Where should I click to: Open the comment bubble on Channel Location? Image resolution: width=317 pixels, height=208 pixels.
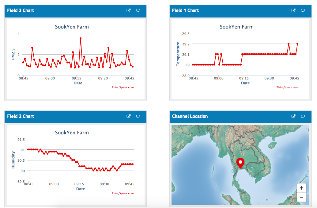[303, 116]
